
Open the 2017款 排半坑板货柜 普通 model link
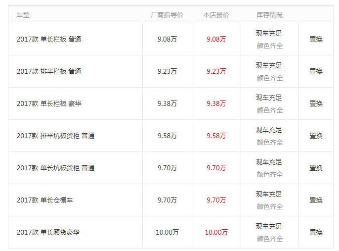(55, 136)
